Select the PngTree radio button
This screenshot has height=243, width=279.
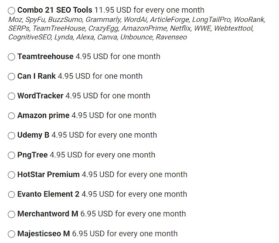pos(12,155)
